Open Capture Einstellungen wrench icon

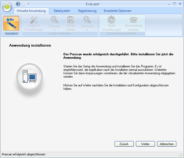34,20
